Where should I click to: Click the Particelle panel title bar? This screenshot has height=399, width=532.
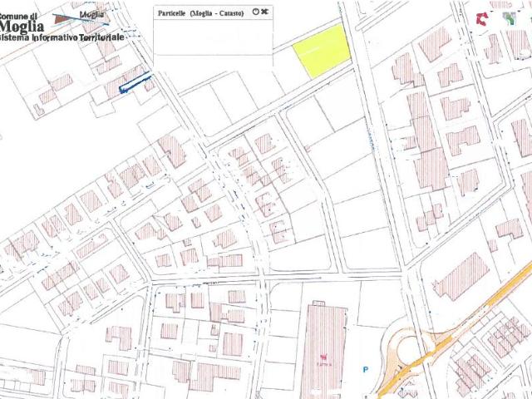tap(213, 12)
